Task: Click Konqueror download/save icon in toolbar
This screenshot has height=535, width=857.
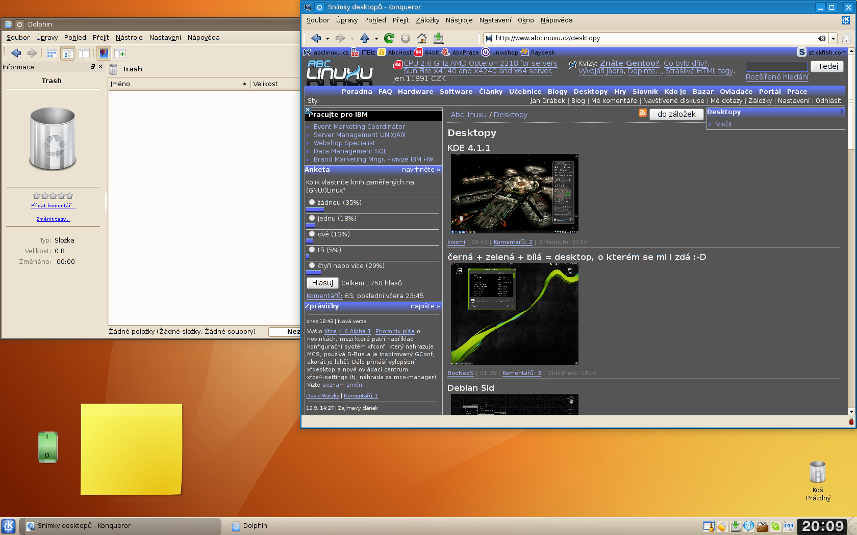Action: pyautogui.click(x=438, y=38)
